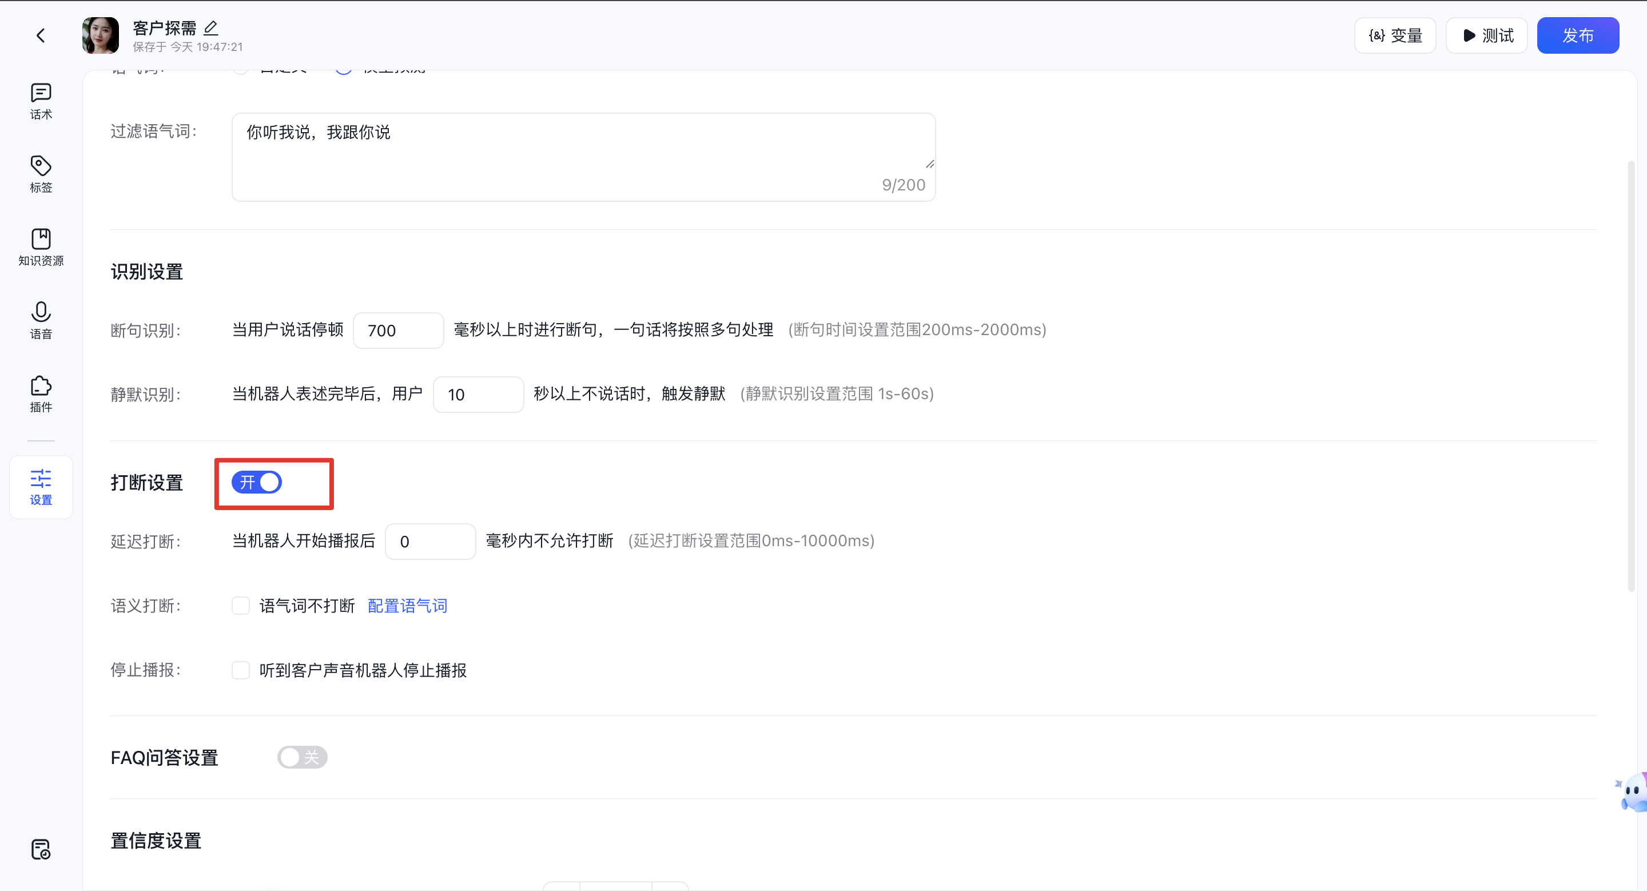Open the 语音 sidebar section
This screenshot has height=891, width=1647.
point(41,320)
